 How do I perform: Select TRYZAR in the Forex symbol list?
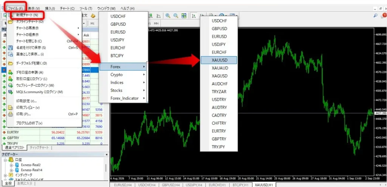[219, 92]
